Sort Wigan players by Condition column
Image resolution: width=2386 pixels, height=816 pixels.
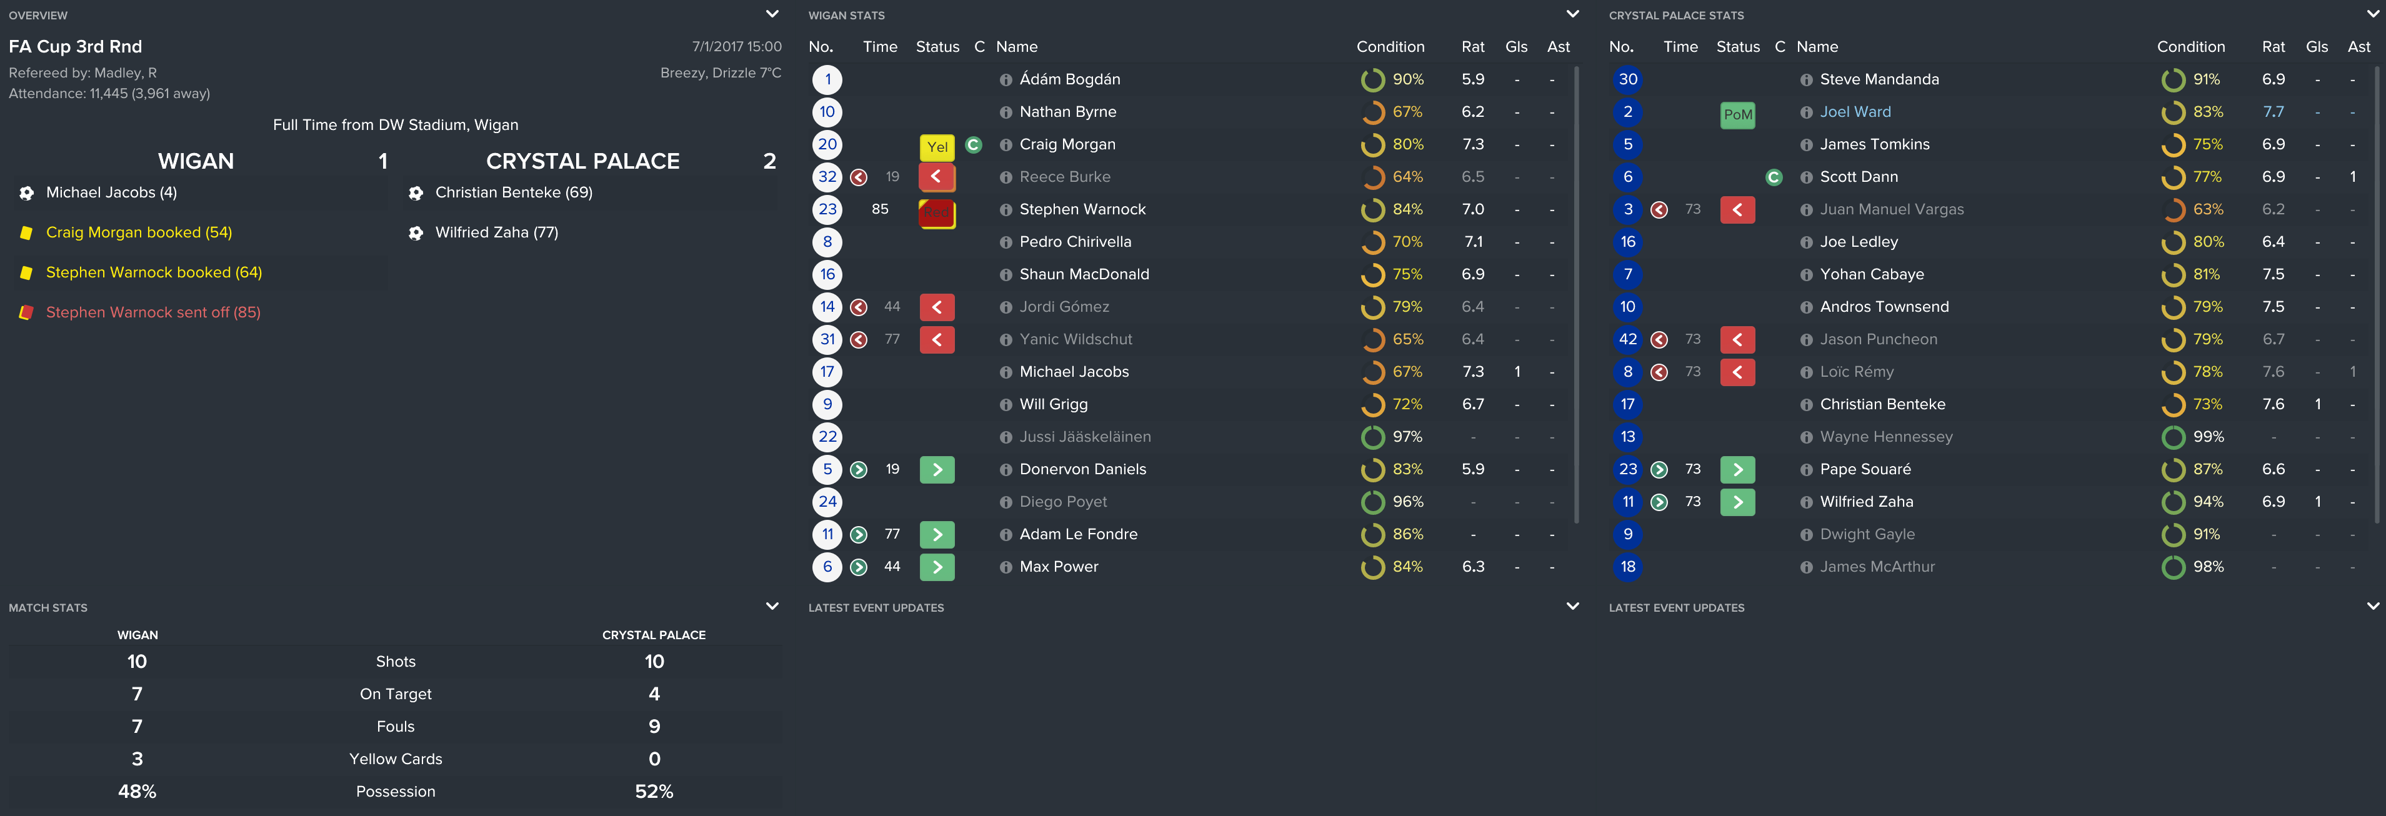coord(1389,47)
